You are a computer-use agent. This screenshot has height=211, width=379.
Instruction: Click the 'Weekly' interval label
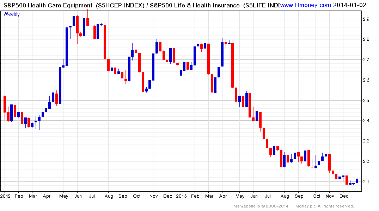[x=12, y=14]
